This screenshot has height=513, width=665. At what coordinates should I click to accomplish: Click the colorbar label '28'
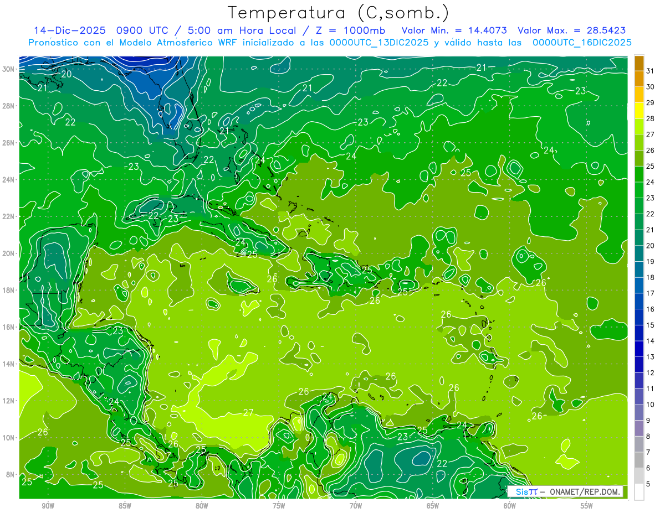(651, 118)
